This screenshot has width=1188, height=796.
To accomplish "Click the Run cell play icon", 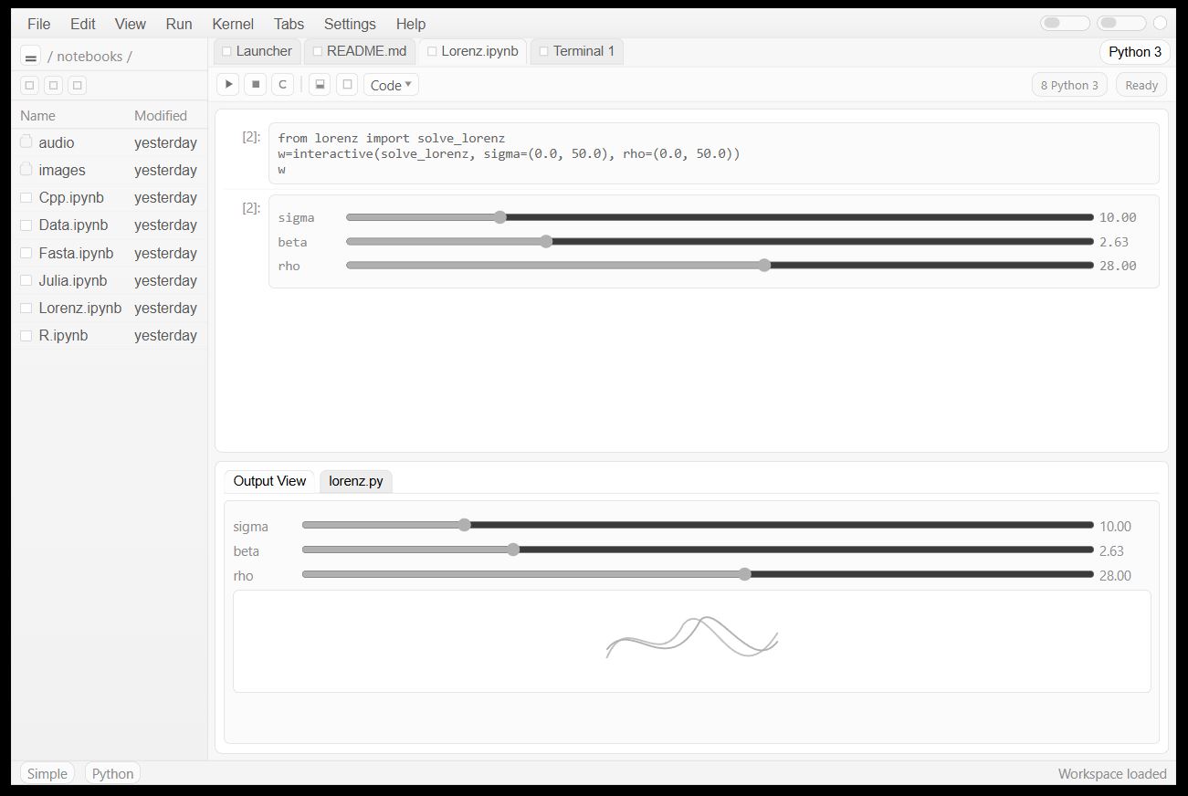I will 228,85.
